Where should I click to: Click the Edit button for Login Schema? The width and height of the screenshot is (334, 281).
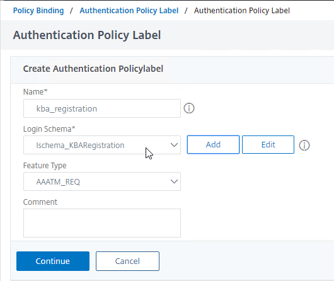268,145
